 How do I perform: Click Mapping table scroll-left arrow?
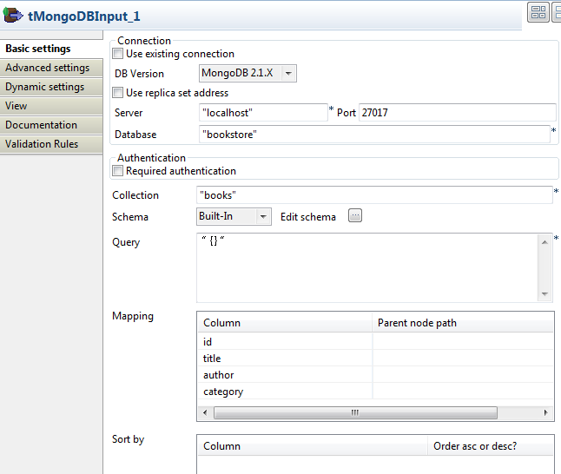[203, 413]
